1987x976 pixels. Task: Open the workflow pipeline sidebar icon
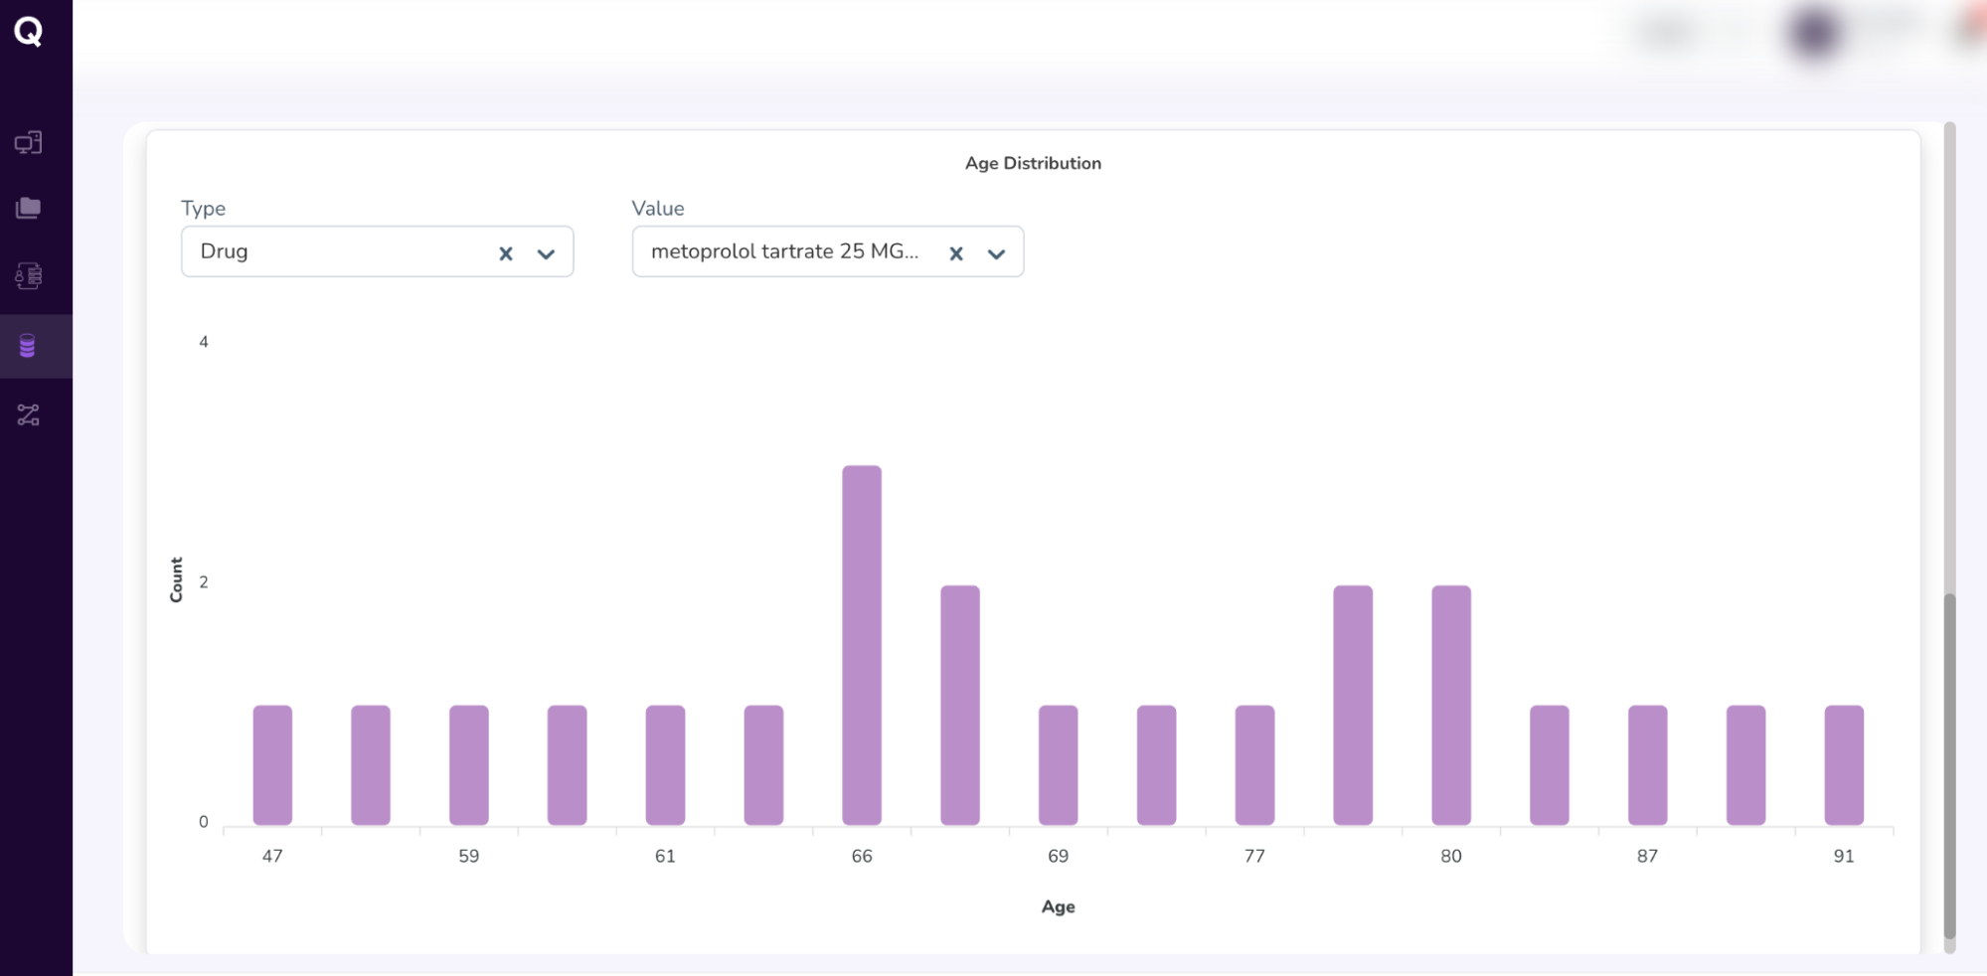pyautogui.click(x=28, y=414)
